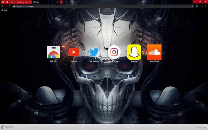Switch to the Instagram tab

[x=18, y=2]
